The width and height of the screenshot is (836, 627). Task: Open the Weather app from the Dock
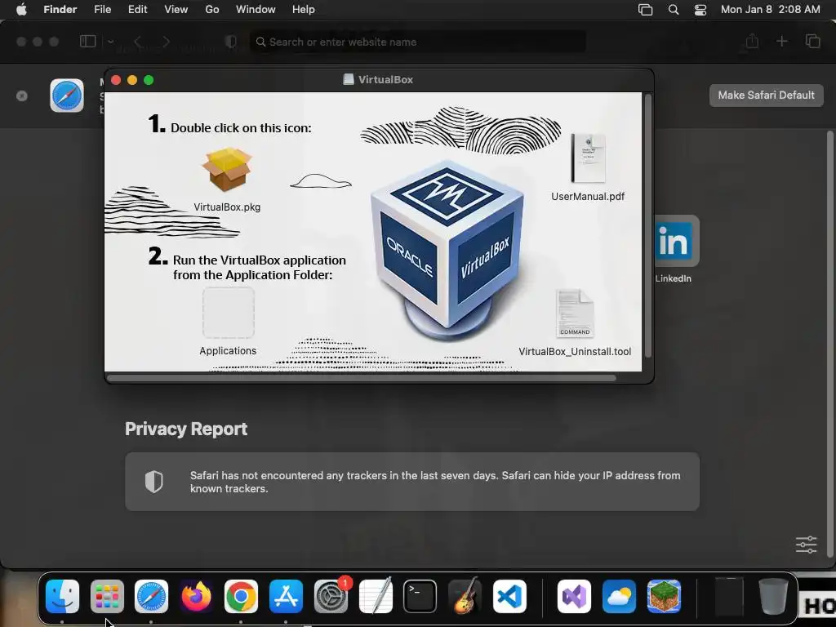tap(619, 596)
